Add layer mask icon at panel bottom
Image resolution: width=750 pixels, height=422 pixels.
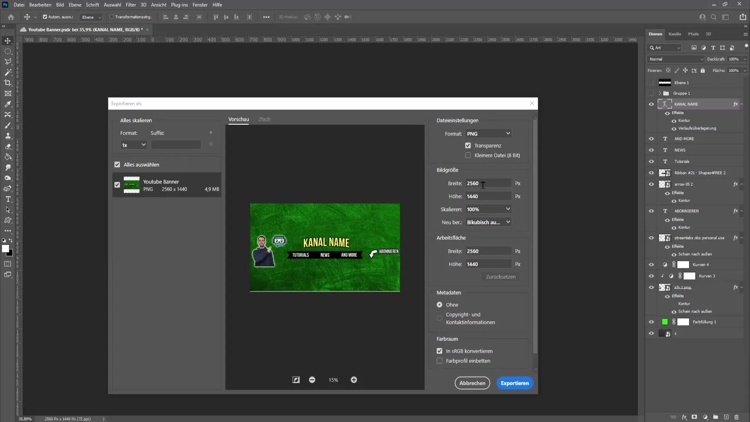click(695, 417)
